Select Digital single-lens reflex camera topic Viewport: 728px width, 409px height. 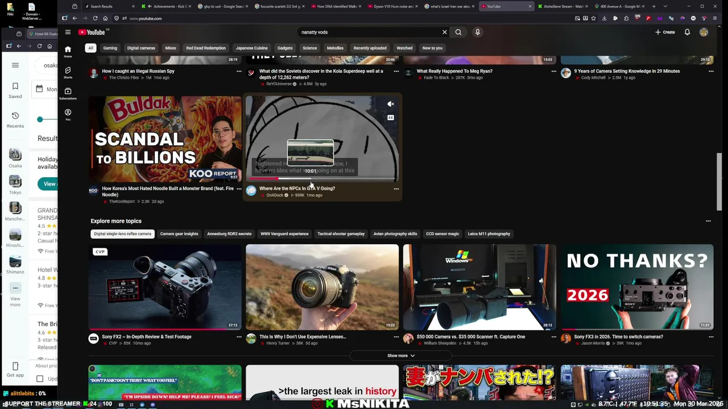tap(122, 234)
